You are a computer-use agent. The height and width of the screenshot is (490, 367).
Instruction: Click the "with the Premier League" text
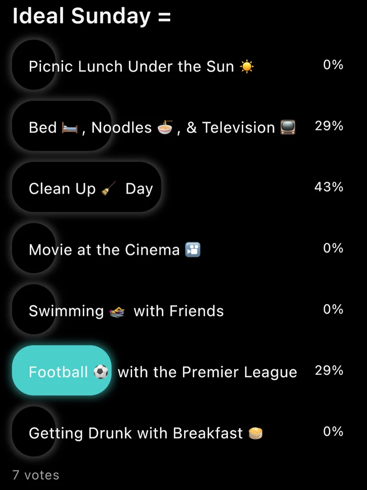point(207,372)
